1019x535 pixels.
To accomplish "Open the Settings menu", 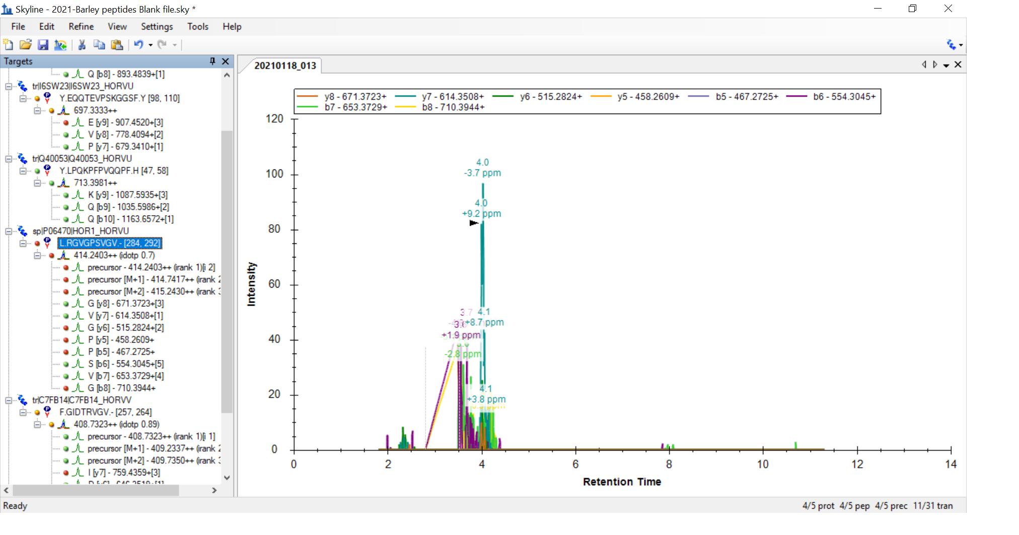I will pos(157,27).
